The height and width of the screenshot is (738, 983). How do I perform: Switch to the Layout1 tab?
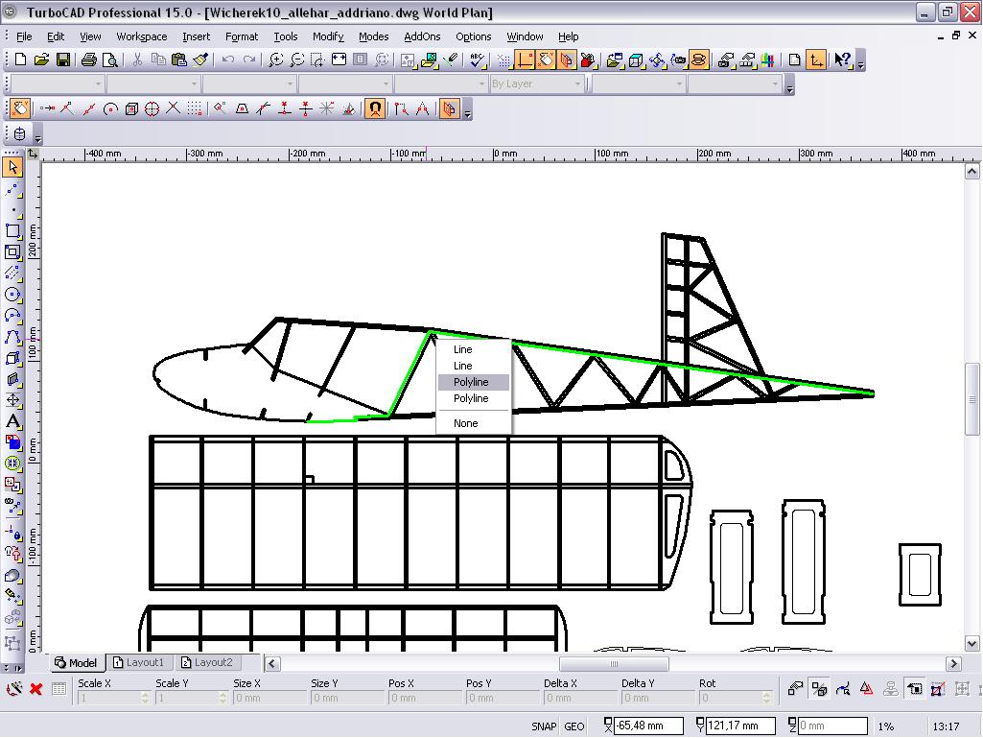click(138, 662)
